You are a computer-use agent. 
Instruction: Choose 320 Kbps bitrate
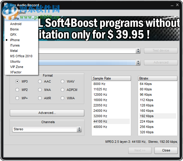(146, 132)
